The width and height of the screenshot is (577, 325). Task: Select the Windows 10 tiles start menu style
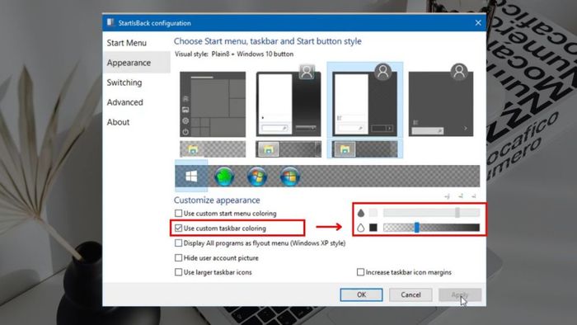(x=213, y=104)
